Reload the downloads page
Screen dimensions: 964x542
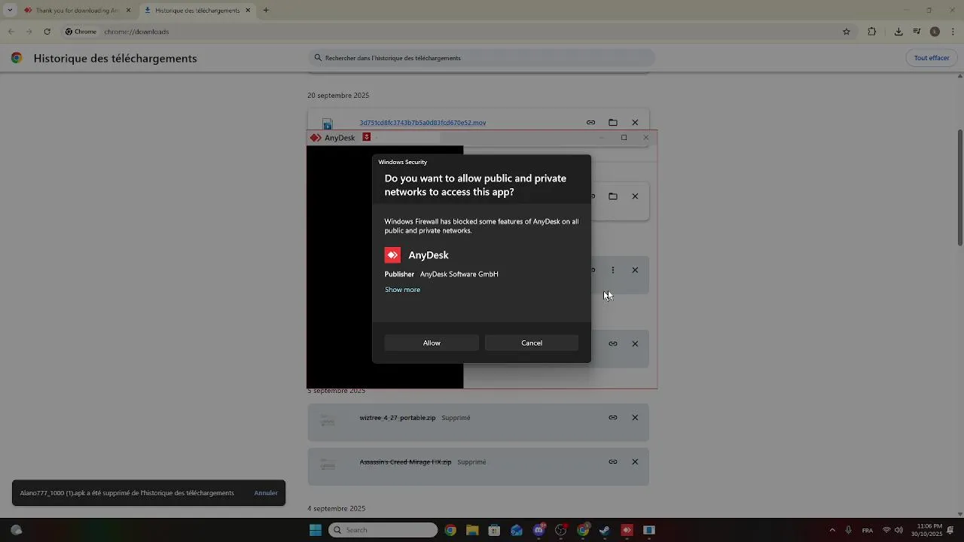pos(47,32)
